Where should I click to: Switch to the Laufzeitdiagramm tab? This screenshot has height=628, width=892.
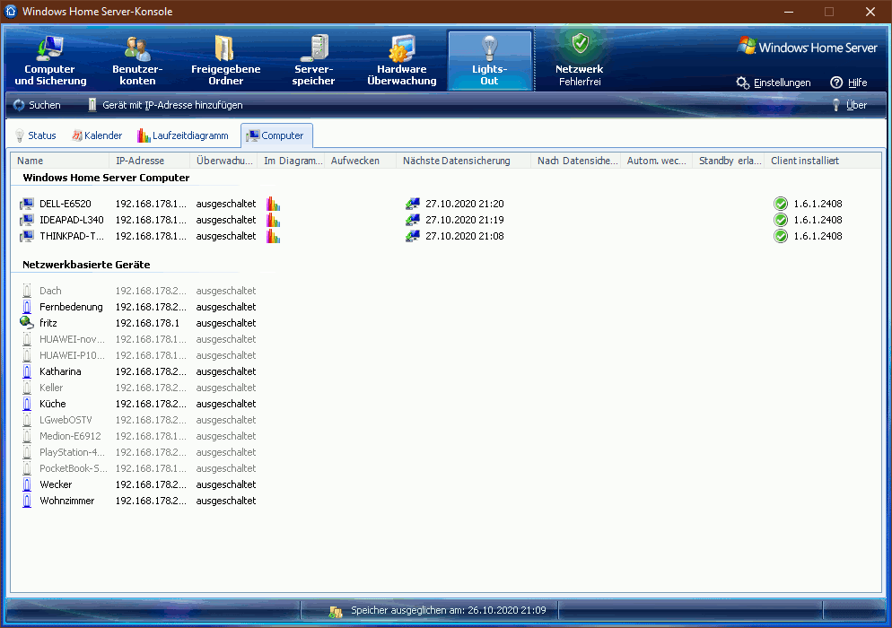click(183, 135)
